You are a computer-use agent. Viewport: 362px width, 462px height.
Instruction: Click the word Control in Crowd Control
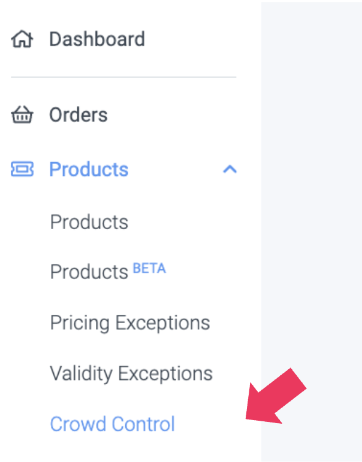click(144, 424)
